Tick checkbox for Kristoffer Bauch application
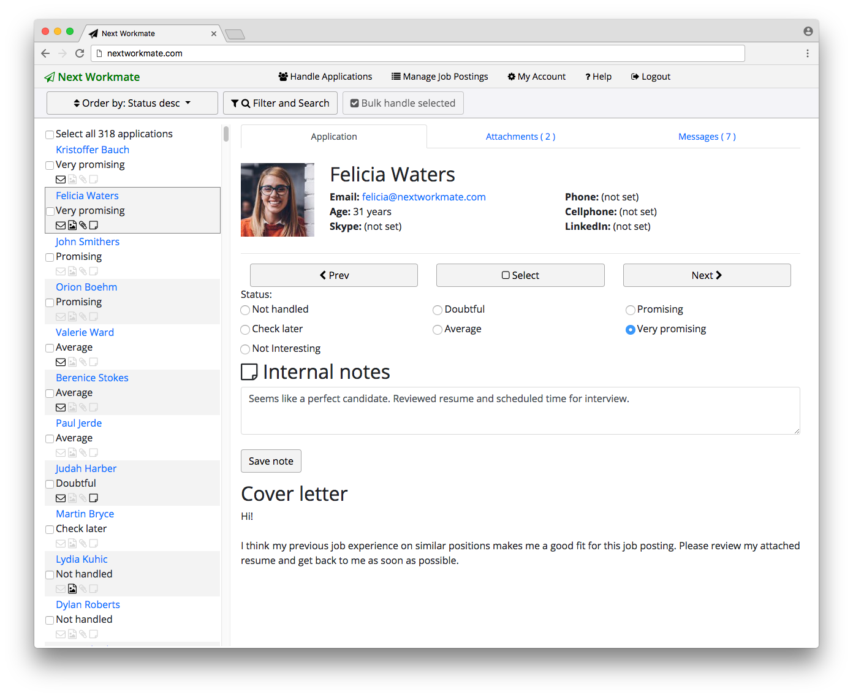 click(50, 166)
